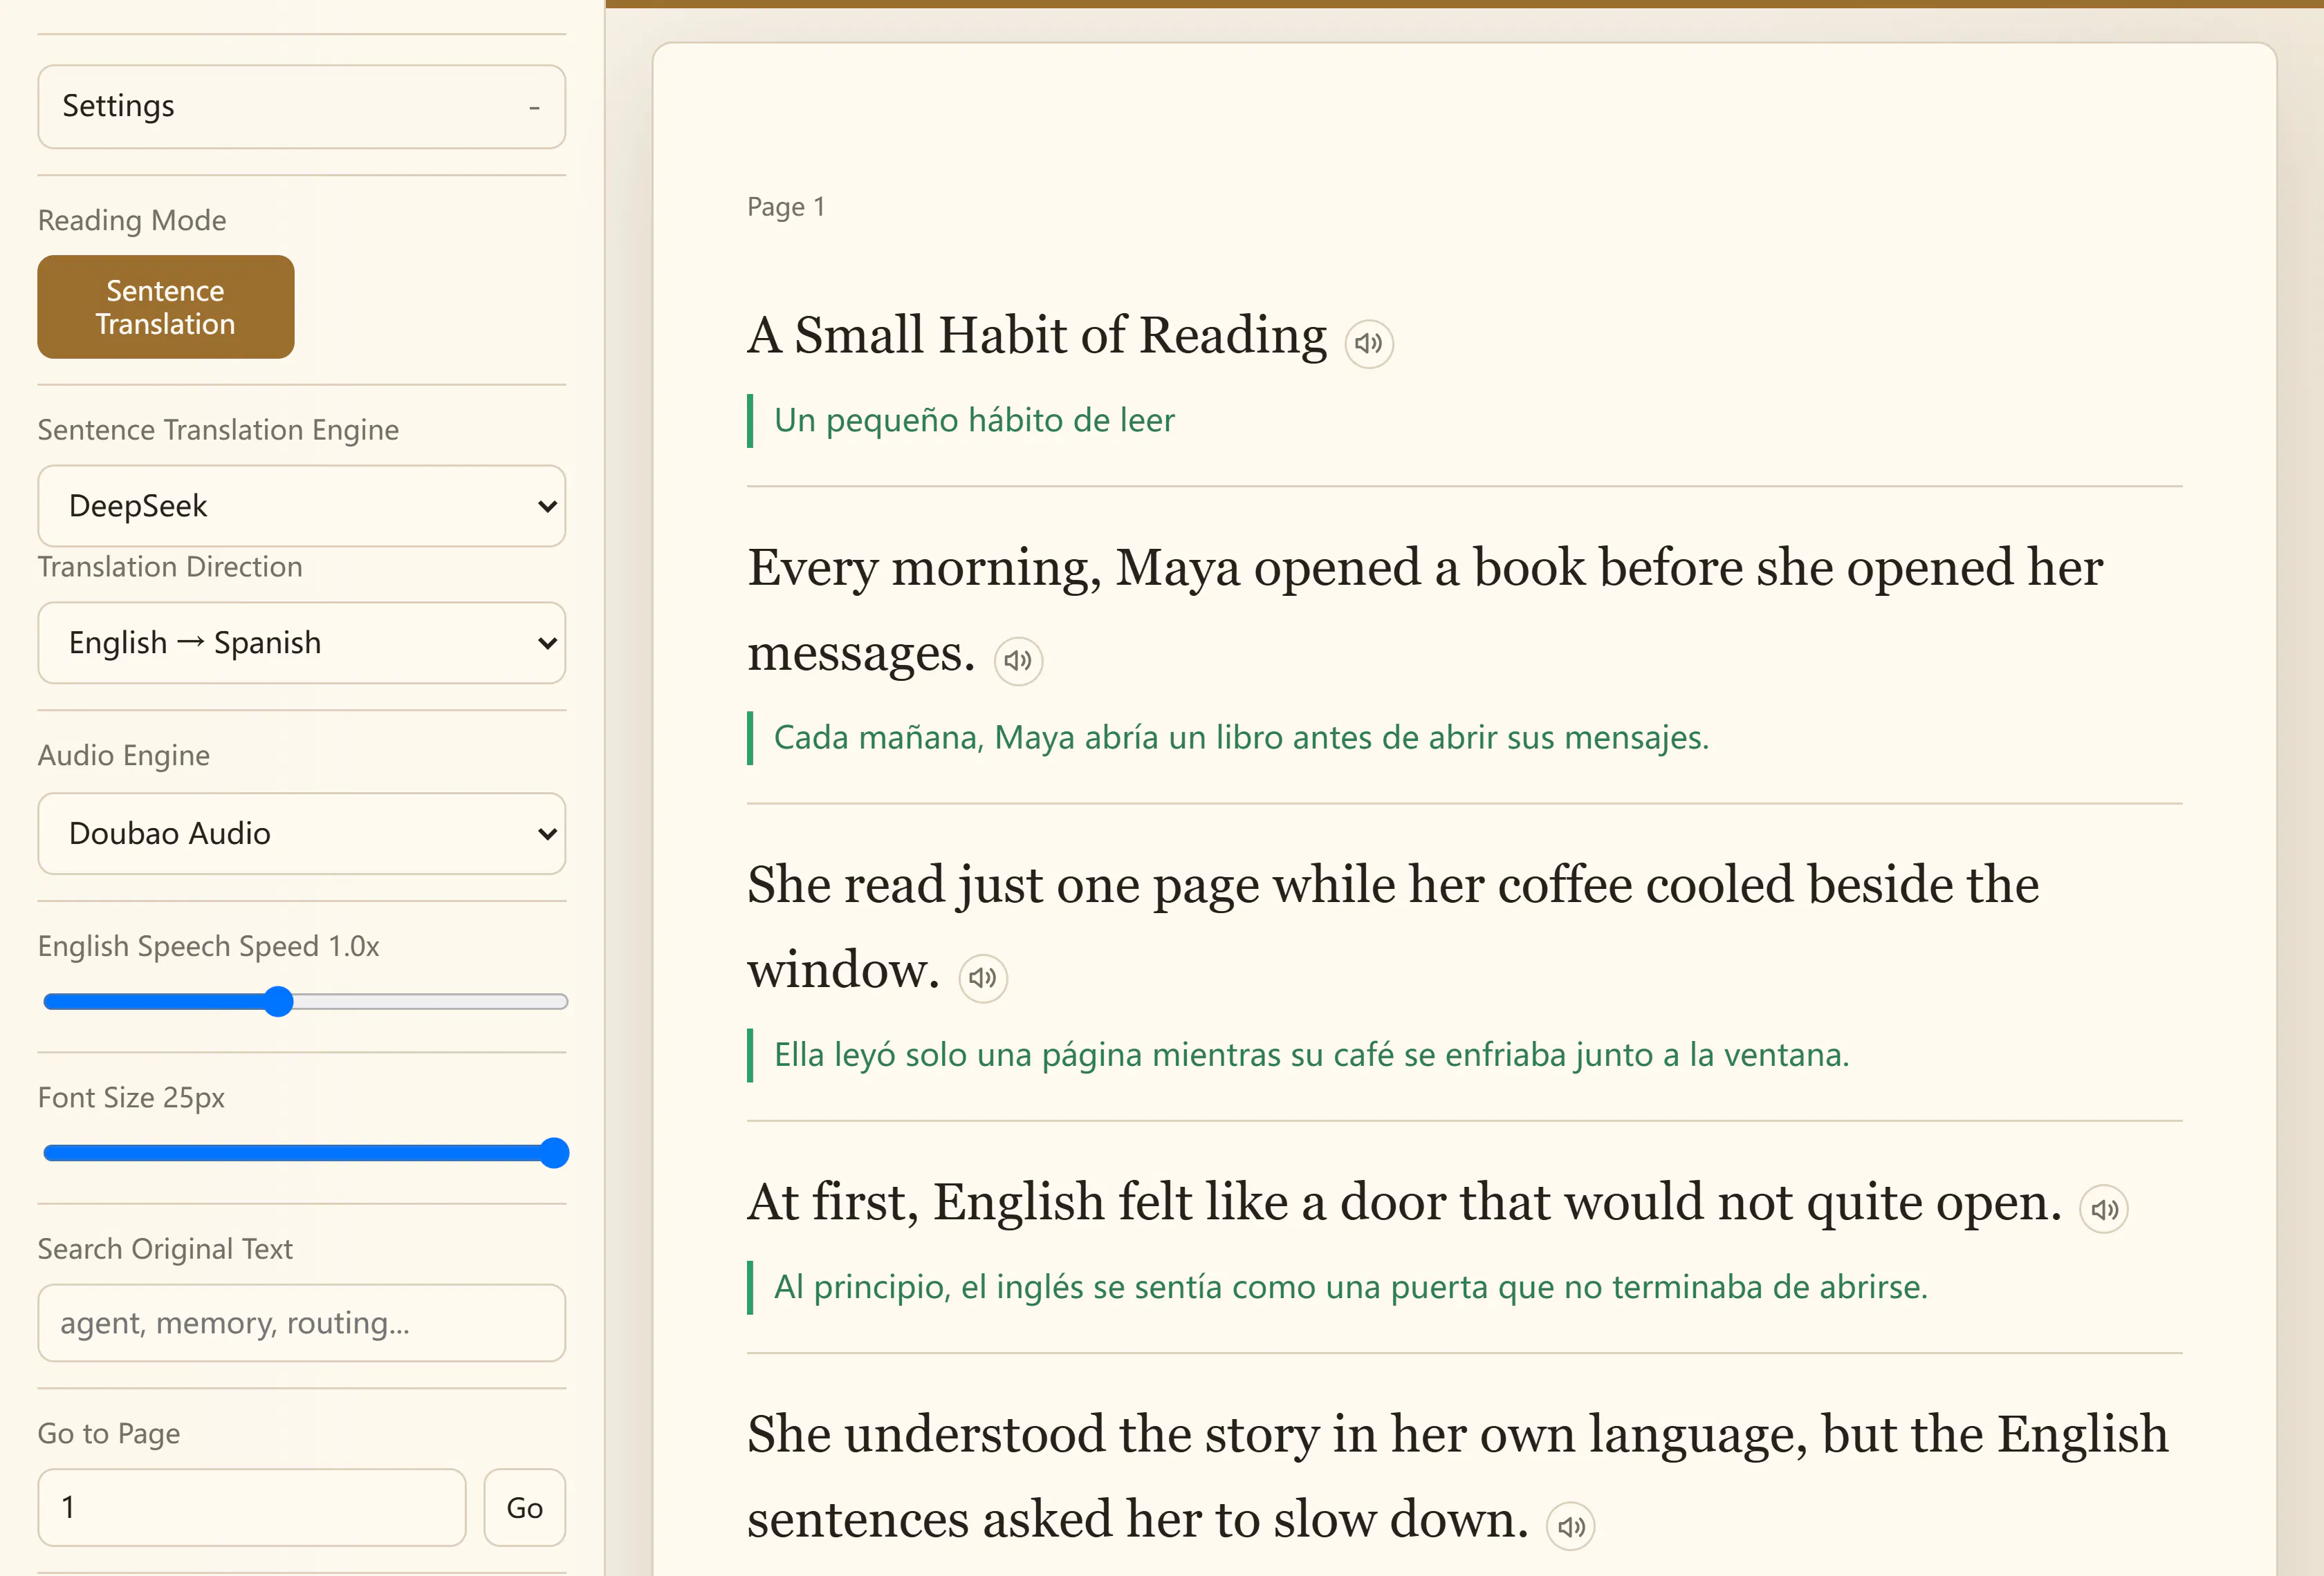Toggle the Sentence Translation reading mode
Screen dimensions: 2324x1576
click(x=166, y=307)
